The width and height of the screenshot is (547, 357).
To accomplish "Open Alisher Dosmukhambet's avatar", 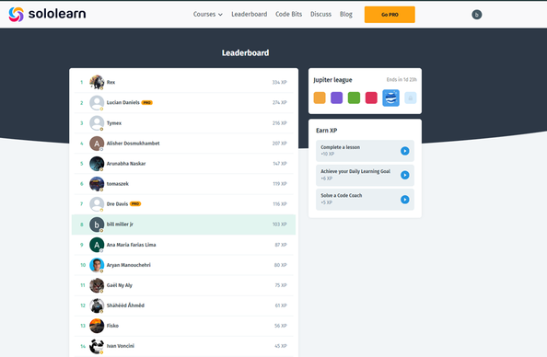I will tap(97, 144).
